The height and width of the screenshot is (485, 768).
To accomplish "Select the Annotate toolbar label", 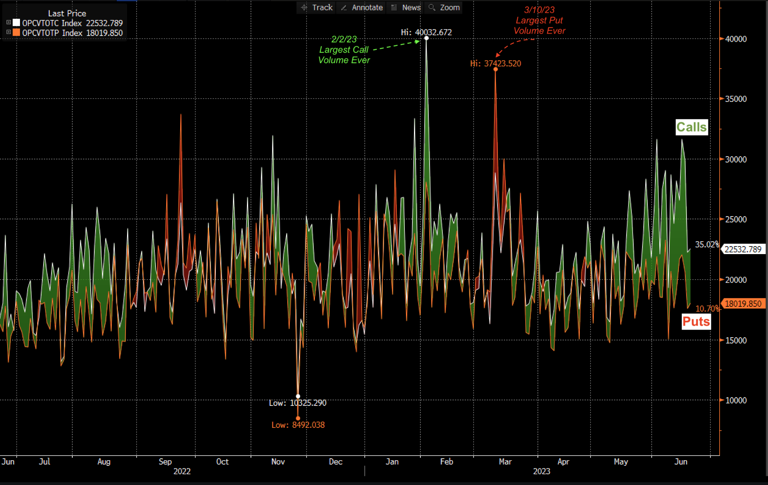I will coord(367,8).
